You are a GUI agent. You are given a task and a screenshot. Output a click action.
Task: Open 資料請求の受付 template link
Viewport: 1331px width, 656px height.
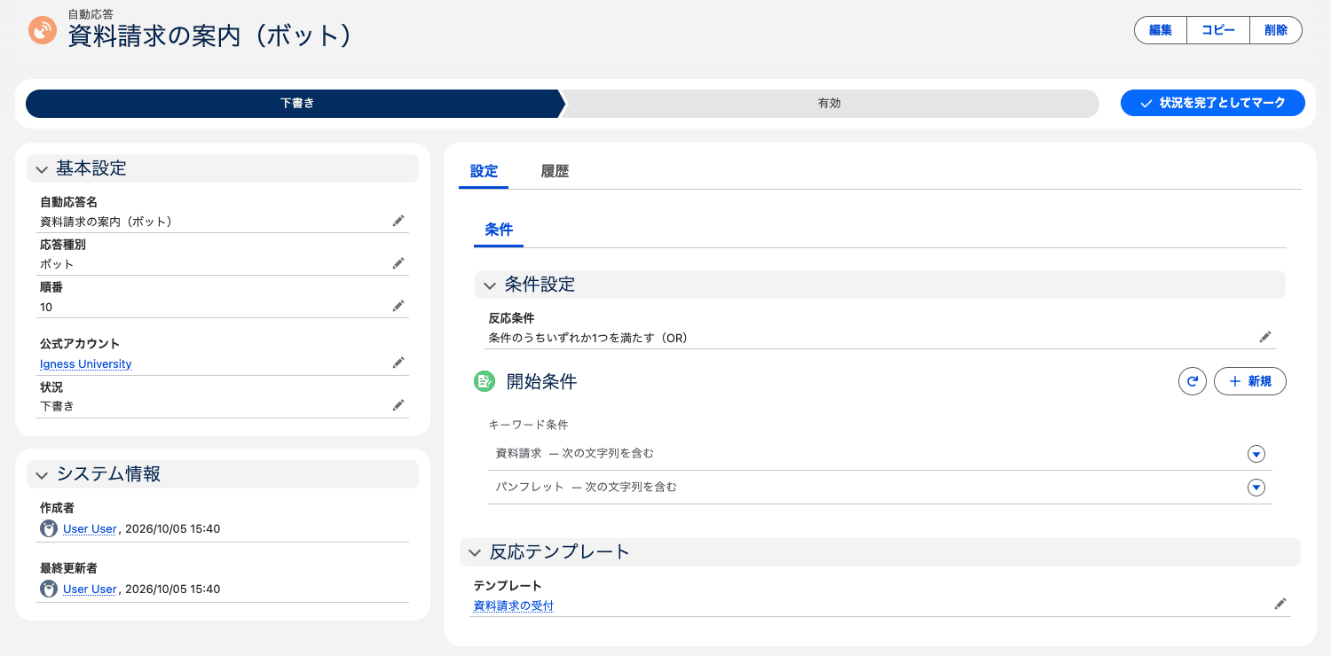pyautogui.click(x=514, y=605)
